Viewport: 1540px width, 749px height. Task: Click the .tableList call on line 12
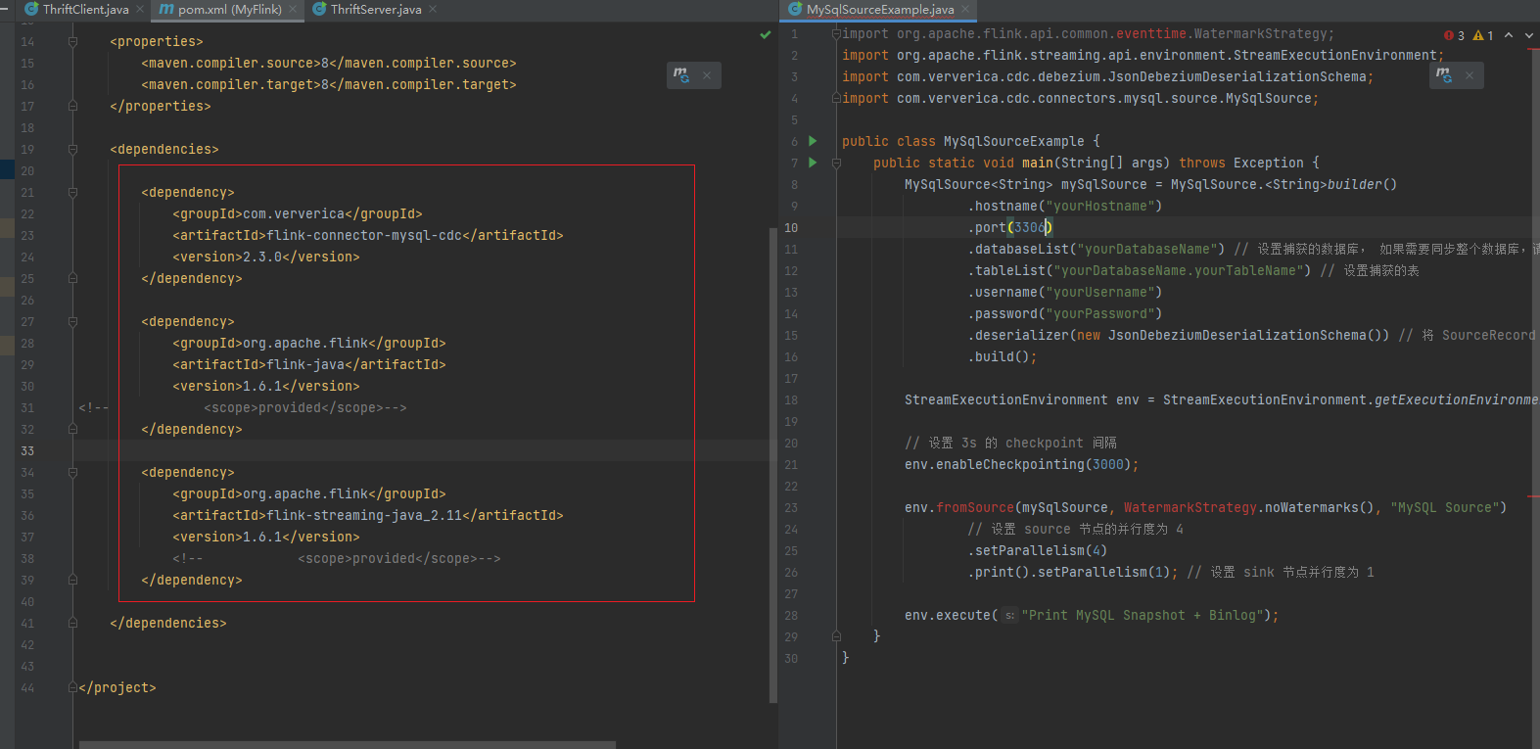click(1140, 271)
